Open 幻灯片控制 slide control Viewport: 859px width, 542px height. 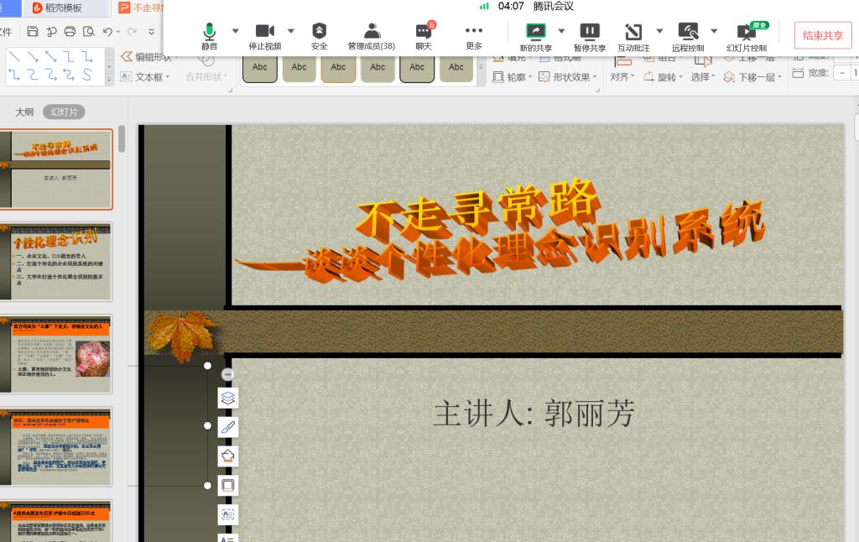(746, 35)
